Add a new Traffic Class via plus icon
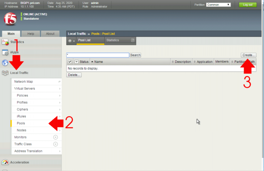 55,144
